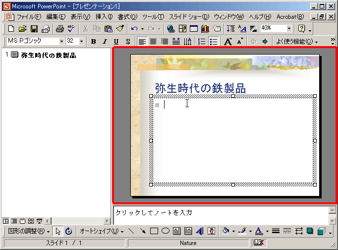Increase font size with large A
The width and height of the screenshot is (338, 250).
pyautogui.click(x=228, y=41)
